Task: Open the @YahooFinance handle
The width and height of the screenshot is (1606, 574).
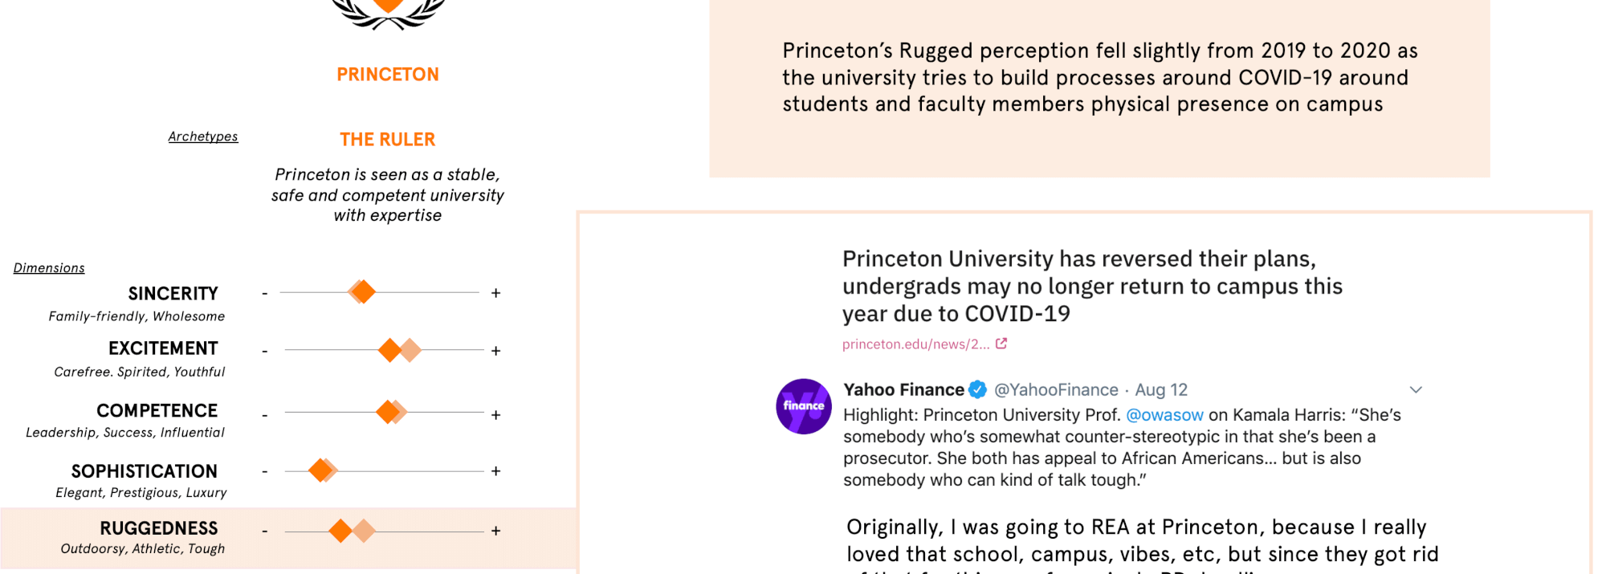Action: [1056, 390]
